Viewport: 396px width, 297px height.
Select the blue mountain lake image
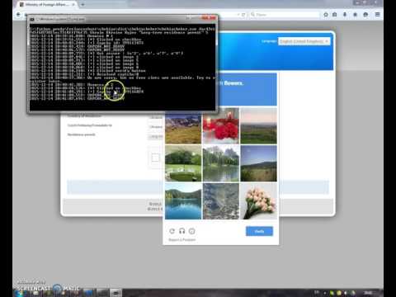tap(183, 201)
